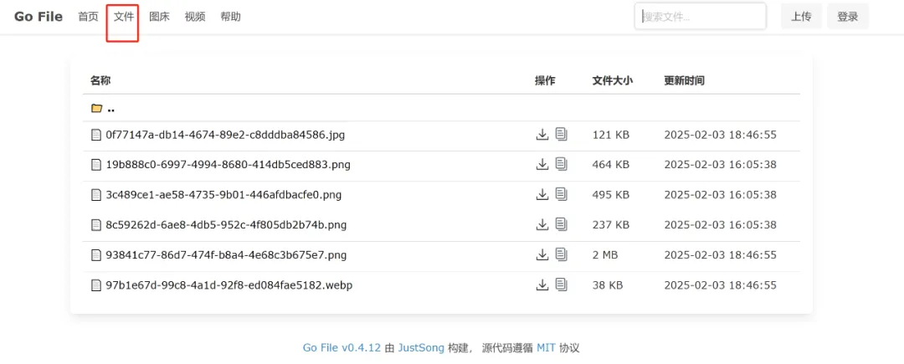Screen dimensions: 904x364
Task: Click the 121 KB size cell
Action: pyautogui.click(x=611, y=135)
